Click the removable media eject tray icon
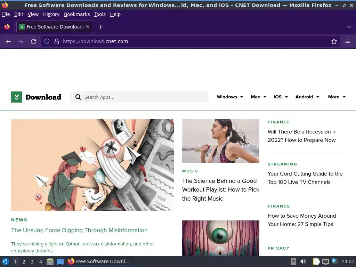 [x=293, y=261]
